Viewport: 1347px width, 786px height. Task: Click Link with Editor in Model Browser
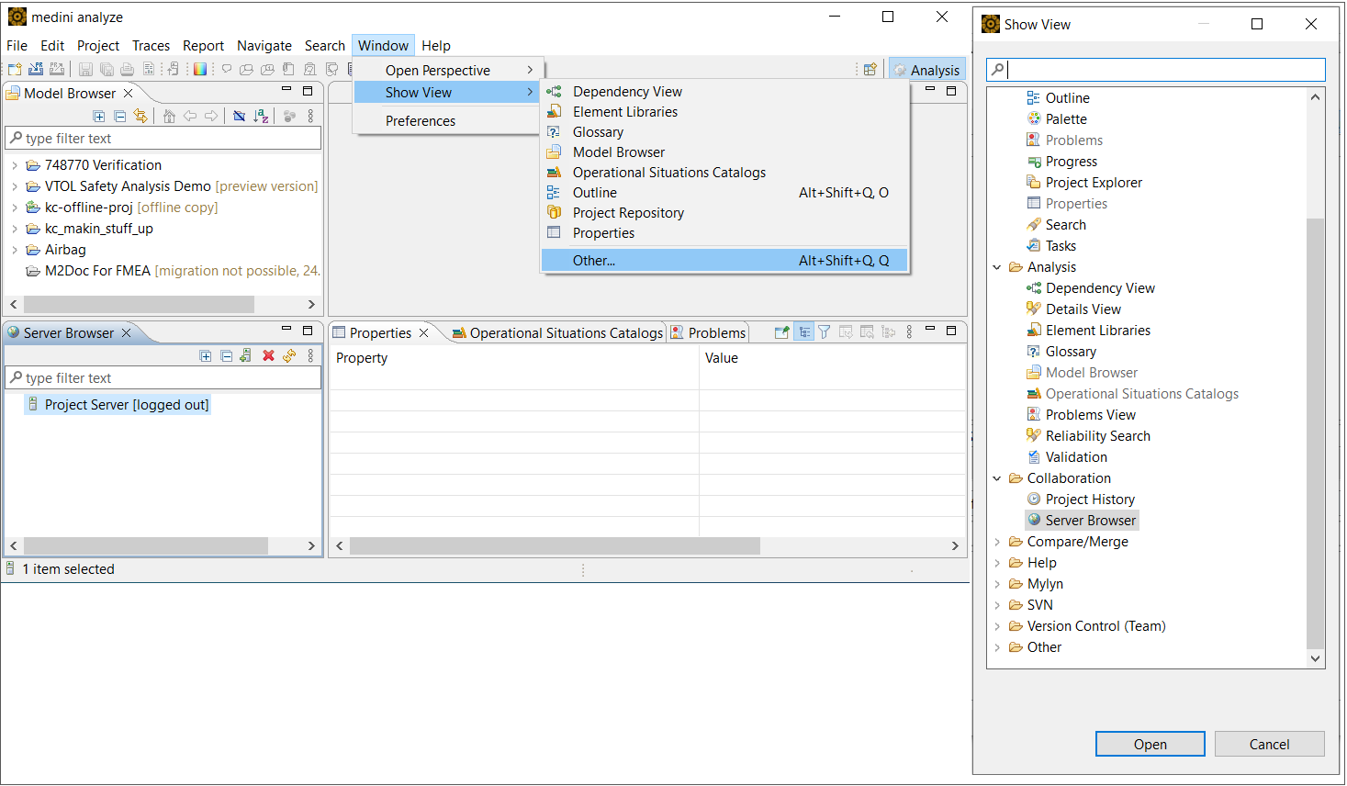(140, 116)
